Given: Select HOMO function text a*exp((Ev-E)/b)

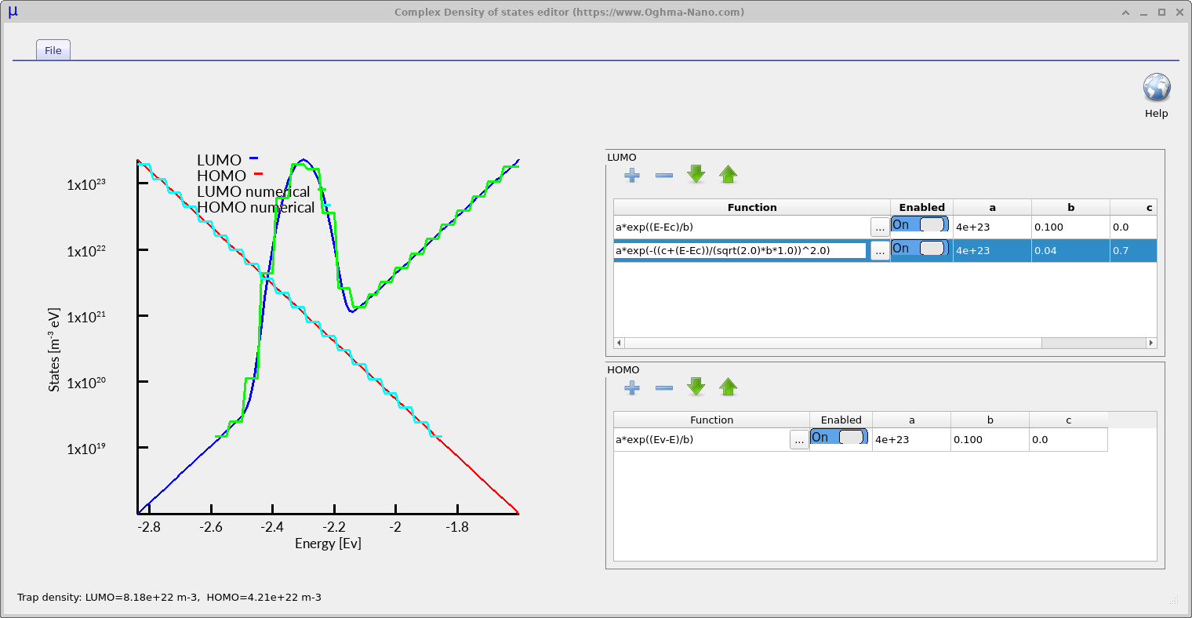Looking at the screenshot, I should pos(655,440).
